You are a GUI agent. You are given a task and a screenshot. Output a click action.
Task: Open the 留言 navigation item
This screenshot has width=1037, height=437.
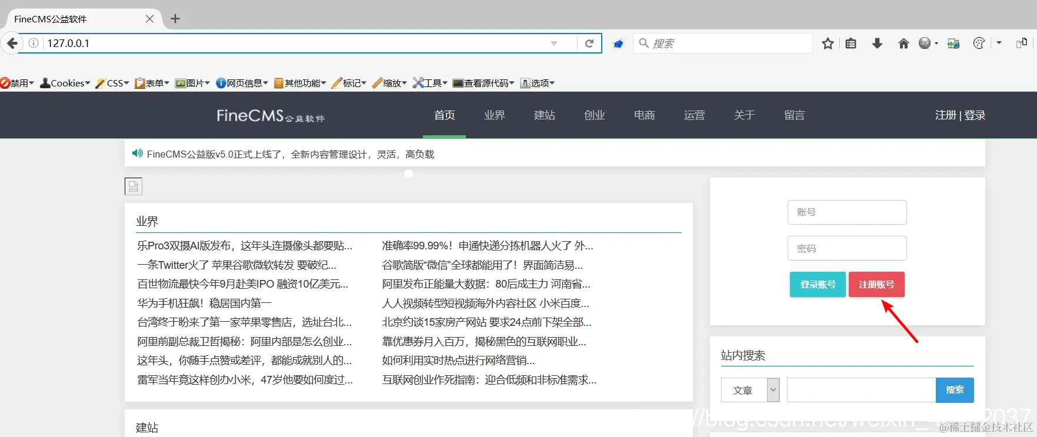tap(795, 115)
